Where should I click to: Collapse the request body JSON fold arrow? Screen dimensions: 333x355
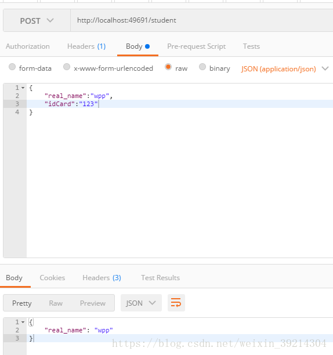pos(23,88)
